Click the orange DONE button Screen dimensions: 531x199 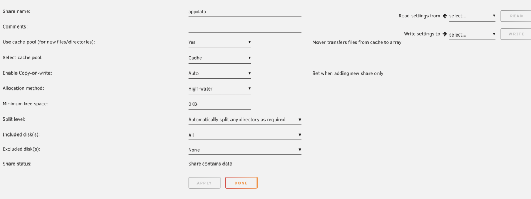click(241, 183)
